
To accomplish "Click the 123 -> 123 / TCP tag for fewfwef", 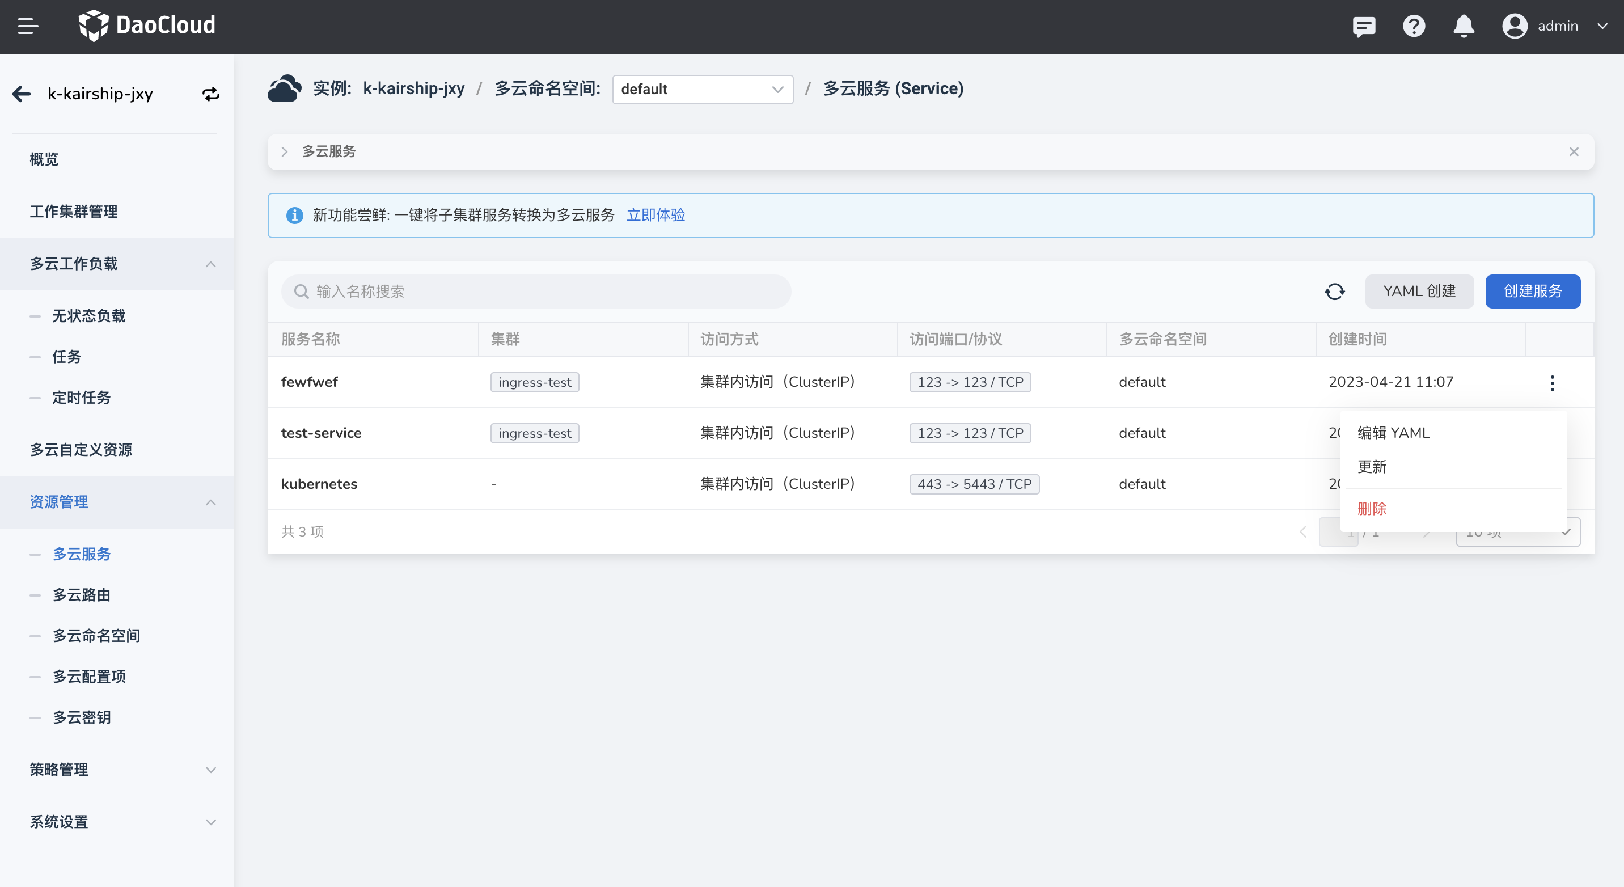I will (x=970, y=382).
